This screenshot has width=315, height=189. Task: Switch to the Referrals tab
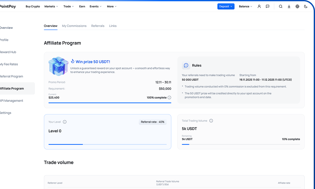(98, 26)
